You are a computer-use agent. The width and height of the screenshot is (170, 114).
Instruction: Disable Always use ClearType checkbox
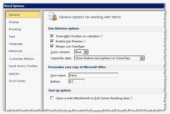coord(52,46)
